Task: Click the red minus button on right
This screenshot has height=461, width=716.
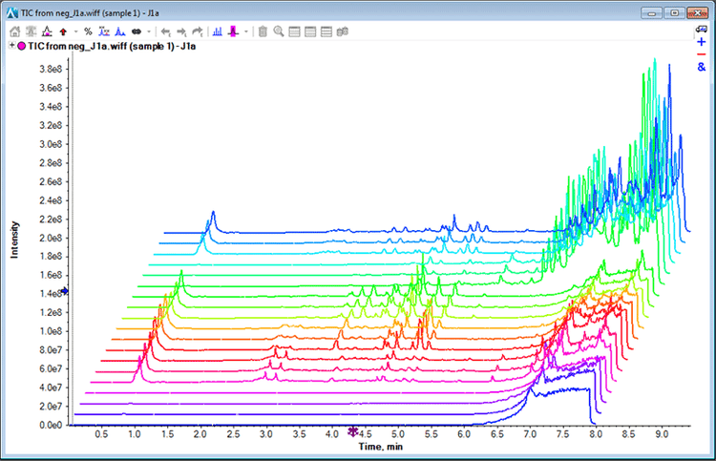Action: [702, 55]
